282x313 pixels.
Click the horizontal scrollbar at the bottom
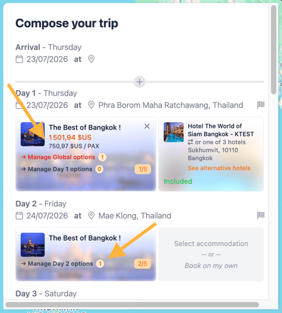(x=132, y=305)
